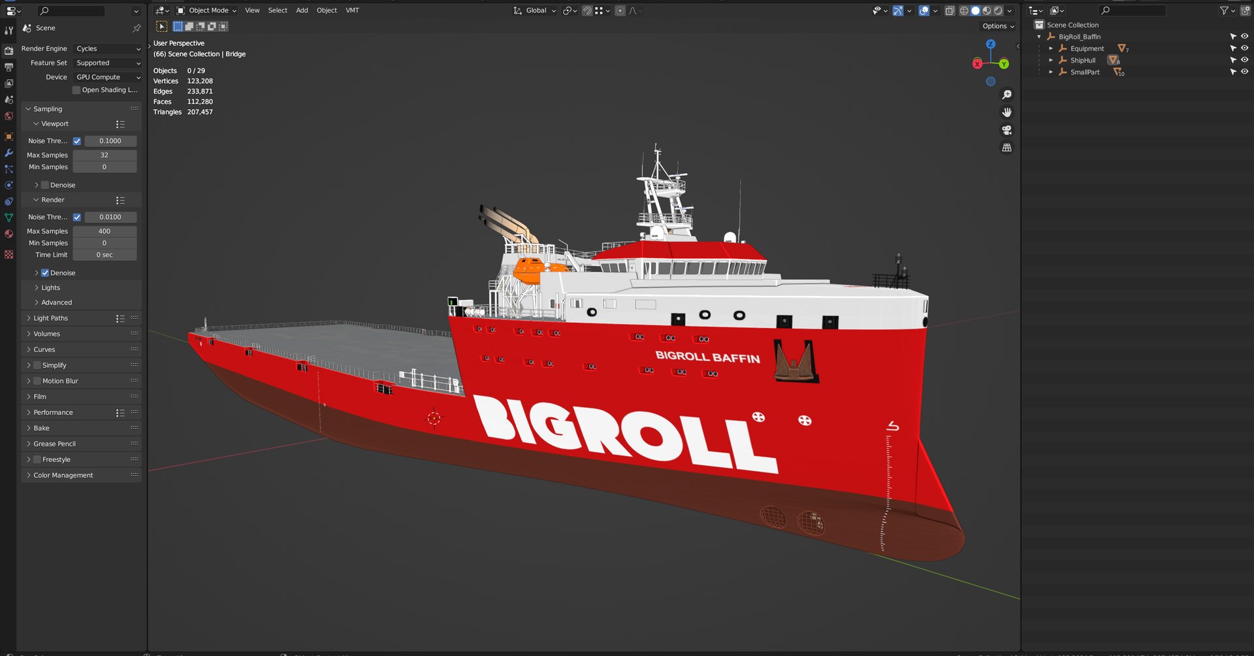Open the World properties tab
The width and height of the screenshot is (1254, 656).
point(8,116)
